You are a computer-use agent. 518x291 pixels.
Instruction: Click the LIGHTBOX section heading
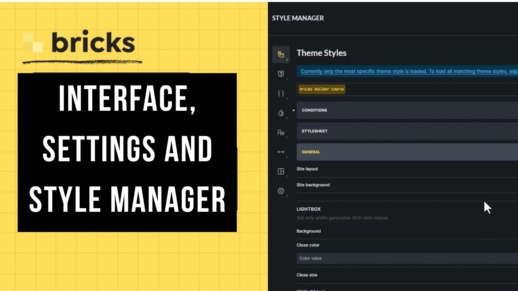coord(308,209)
